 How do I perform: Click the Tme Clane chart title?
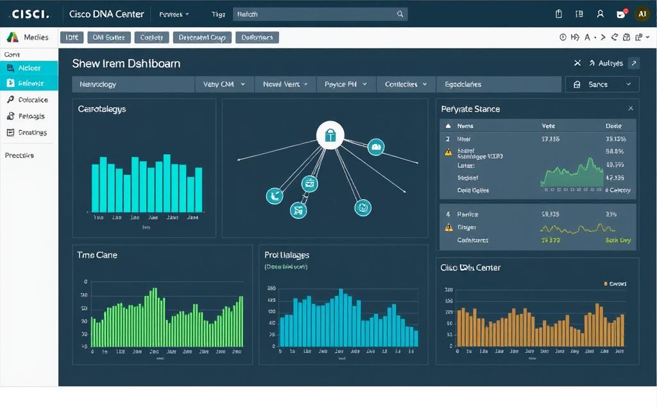[97, 255]
